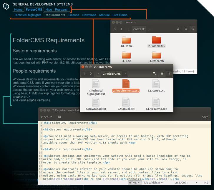Follow the License link

coord(74,15)
